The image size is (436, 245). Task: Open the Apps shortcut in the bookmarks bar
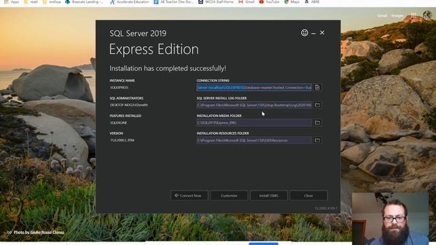[x=12, y=2]
